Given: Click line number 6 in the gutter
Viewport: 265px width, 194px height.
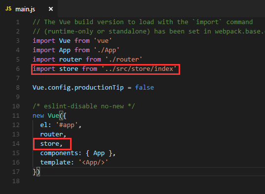Looking at the screenshot, I should tap(18, 69).
